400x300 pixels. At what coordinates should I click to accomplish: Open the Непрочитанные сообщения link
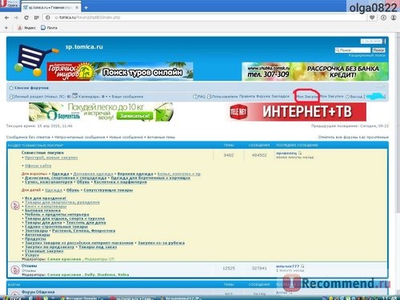tap(80, 137)
